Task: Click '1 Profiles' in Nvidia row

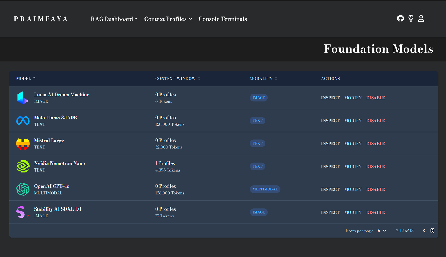Action: 165,163
